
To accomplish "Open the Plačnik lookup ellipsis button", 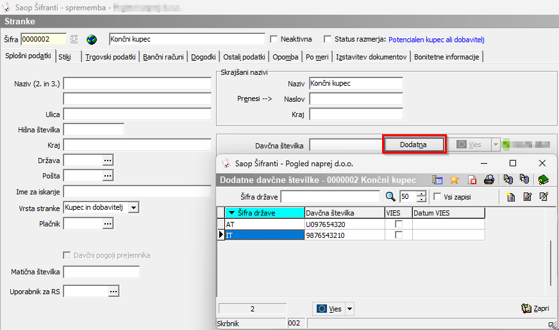I will (108, 224).
